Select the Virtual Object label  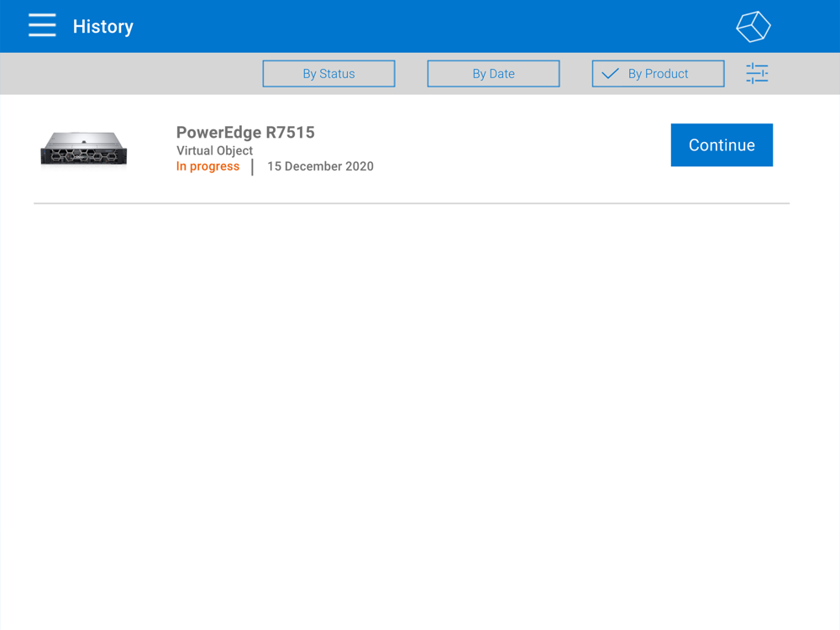pyautogui.click(x=214, y=150)
